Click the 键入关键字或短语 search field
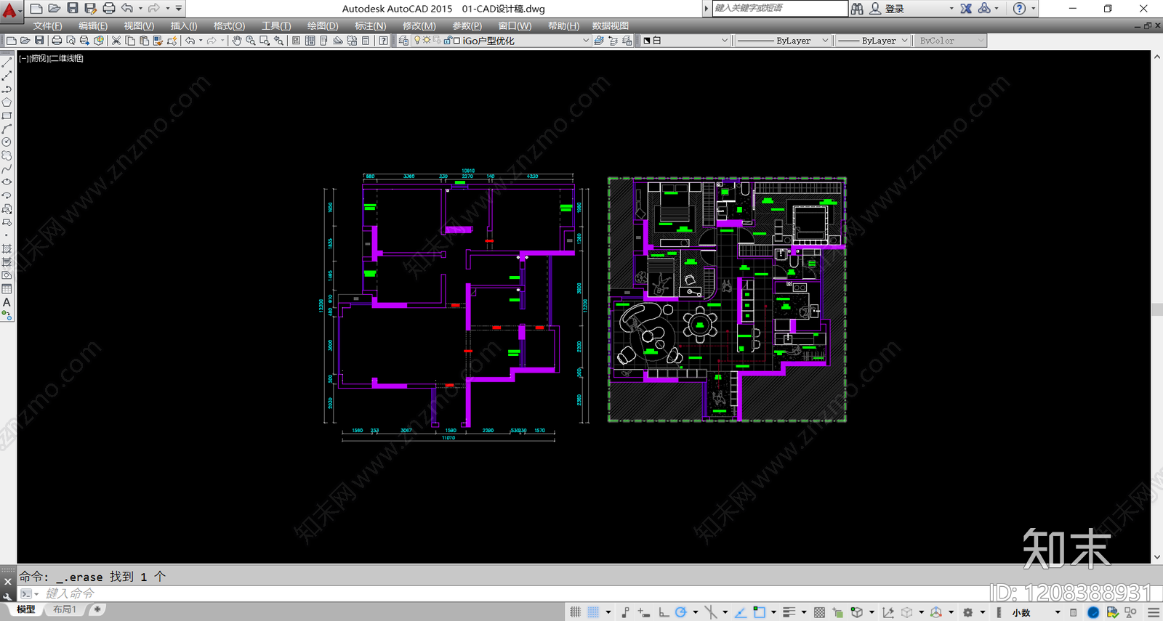1163x621 pixels. (779, 8)
